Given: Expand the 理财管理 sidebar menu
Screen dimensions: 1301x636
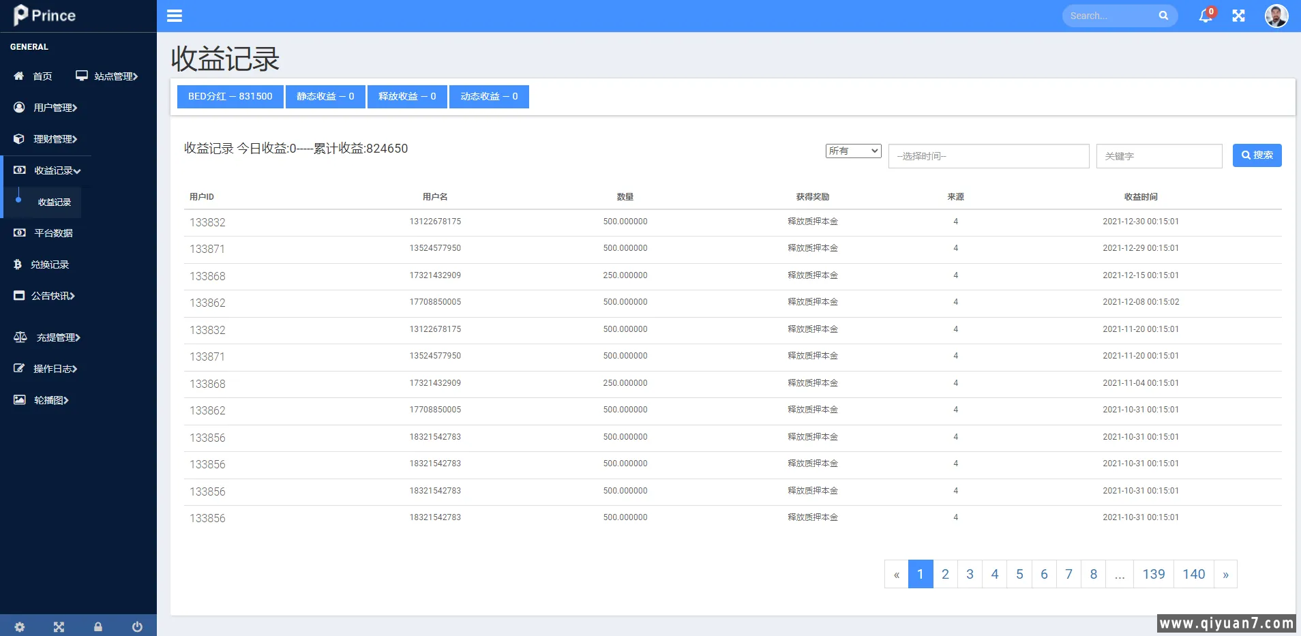Looking at the screenshot, I should (x=55, y=139).
